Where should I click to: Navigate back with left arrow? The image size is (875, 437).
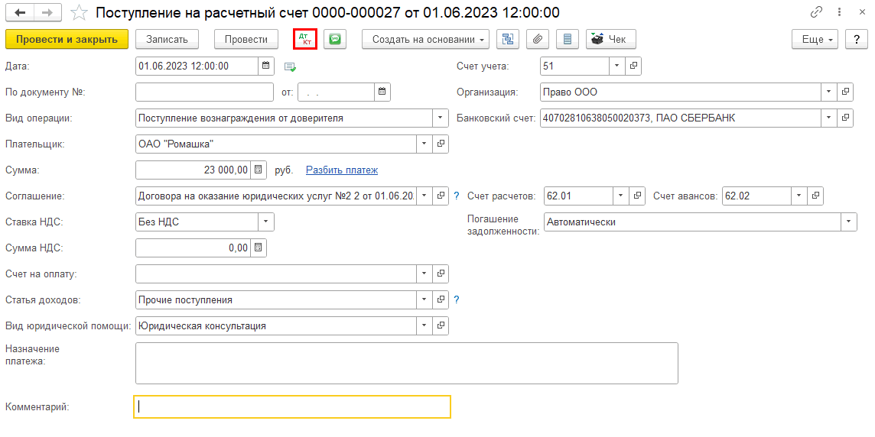click(x=20, y=13)
